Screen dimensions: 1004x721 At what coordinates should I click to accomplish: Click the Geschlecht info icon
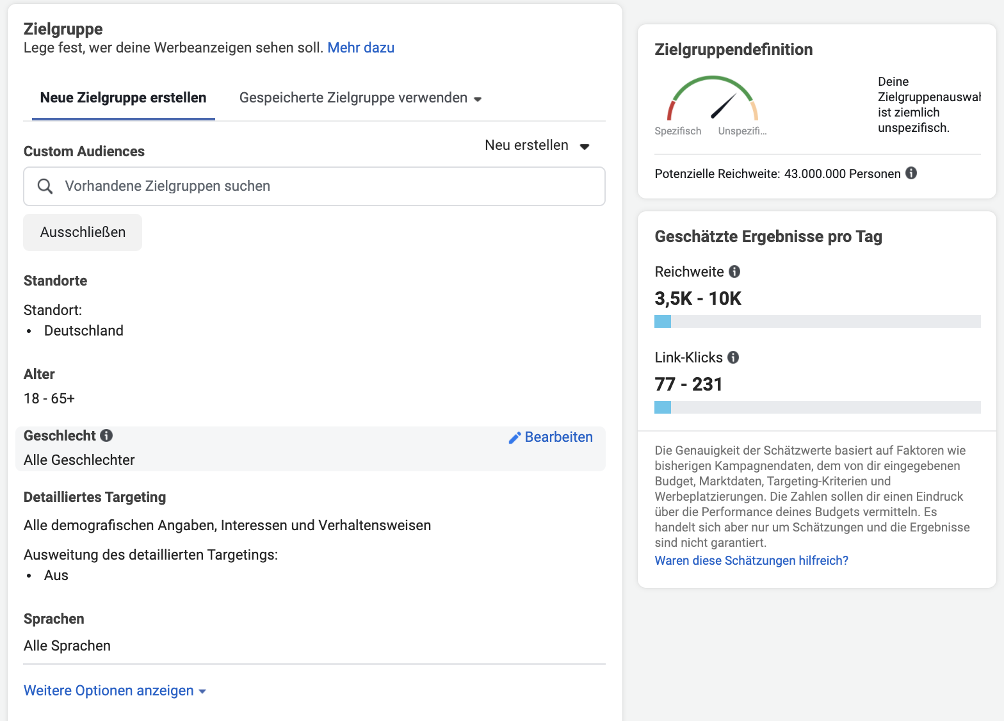point(106,435)
